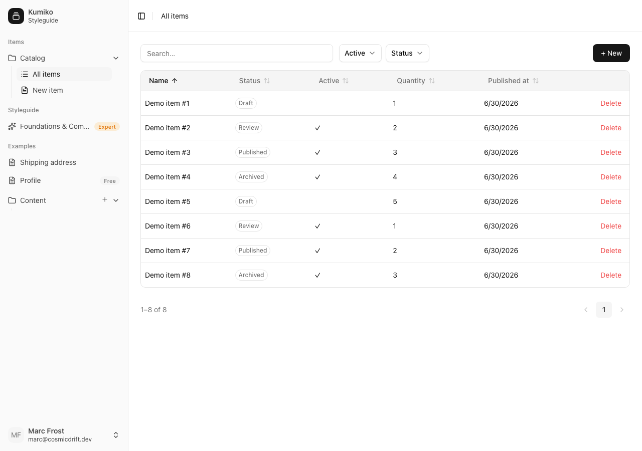Click the Draft badge on Demo item #1
This screenshot has width=642, height=451.
(246, 103)
